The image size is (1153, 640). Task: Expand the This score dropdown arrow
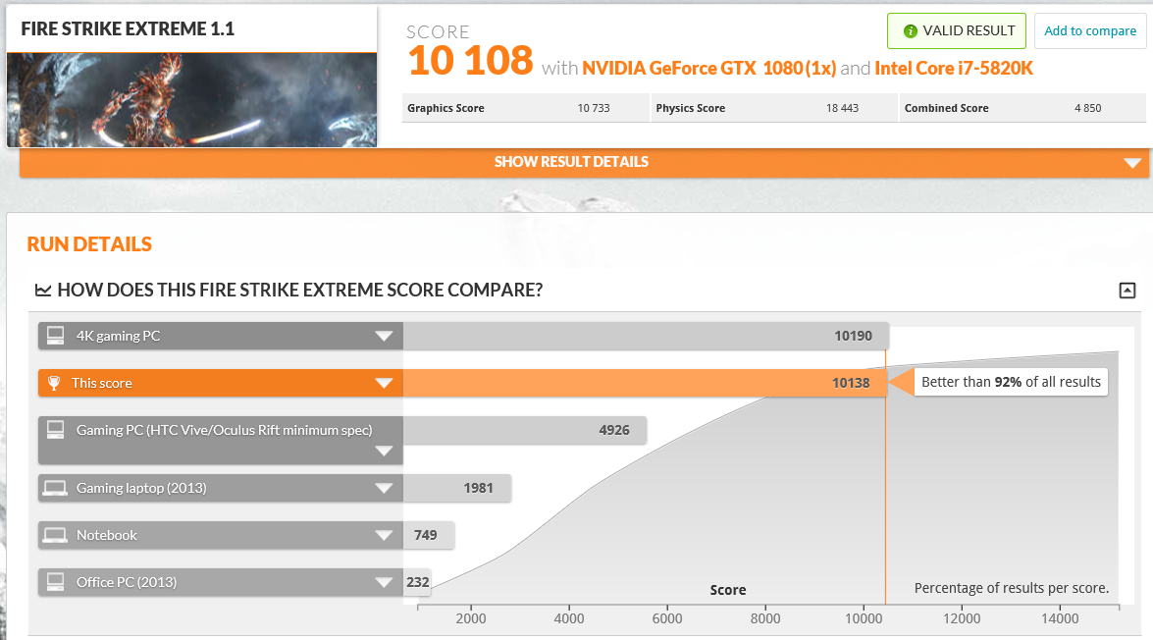(x=384, y=383)
